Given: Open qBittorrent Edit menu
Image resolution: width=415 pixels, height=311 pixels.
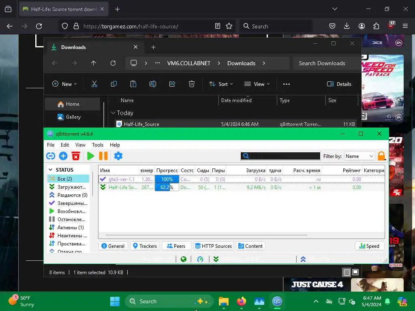Looking at the screenshot, I should (x=65, y=145).
